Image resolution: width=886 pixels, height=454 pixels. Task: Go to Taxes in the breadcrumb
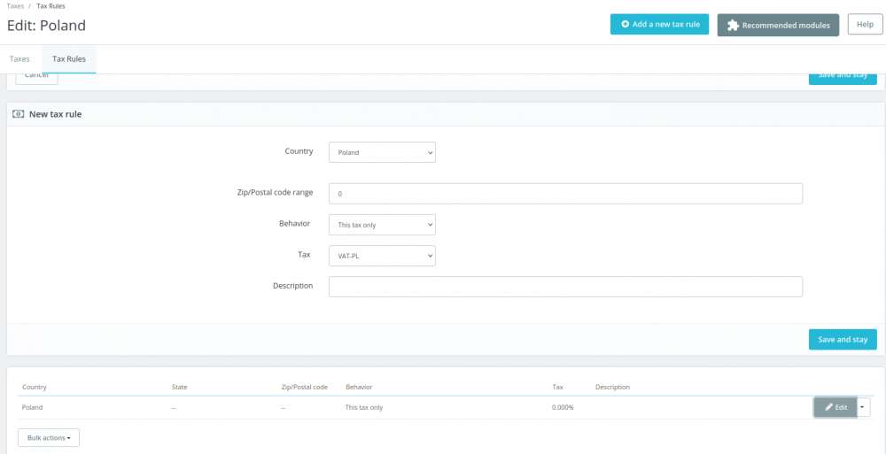pos(15,6)
